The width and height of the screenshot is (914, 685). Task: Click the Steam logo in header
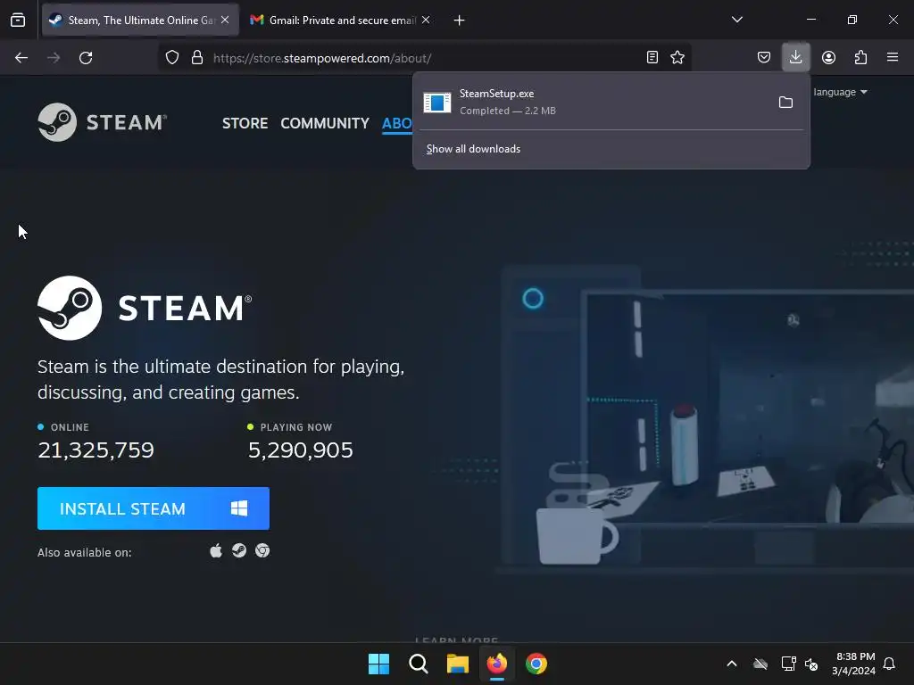102,122
